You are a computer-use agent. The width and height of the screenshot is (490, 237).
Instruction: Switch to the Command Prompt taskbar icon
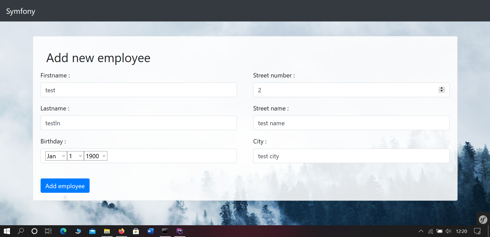click(165, 231)
